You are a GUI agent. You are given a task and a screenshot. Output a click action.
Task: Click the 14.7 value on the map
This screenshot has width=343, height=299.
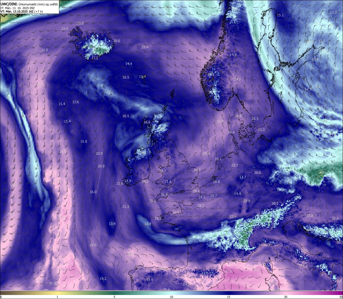pos(322,107)
